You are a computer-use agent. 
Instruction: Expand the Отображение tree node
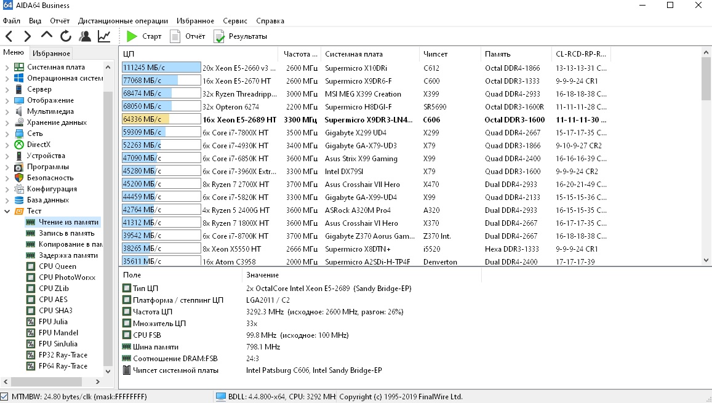pos(7,100)
